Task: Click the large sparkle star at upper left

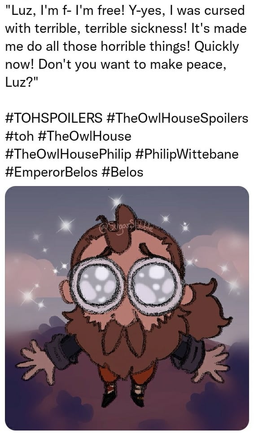Action: pyautogui.click(x=66, y=225)
